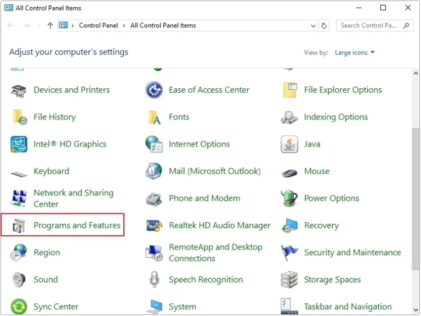Screen dimensions: 421x316
Task: Open the File Explorer Options folder icon
Action: [289, 90]
